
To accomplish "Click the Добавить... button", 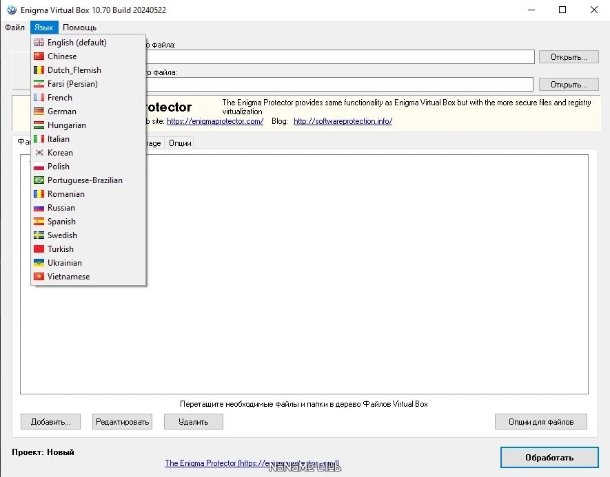I will tap(50, 422).
